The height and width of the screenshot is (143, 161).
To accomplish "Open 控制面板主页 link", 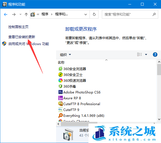I will (18, 27).
